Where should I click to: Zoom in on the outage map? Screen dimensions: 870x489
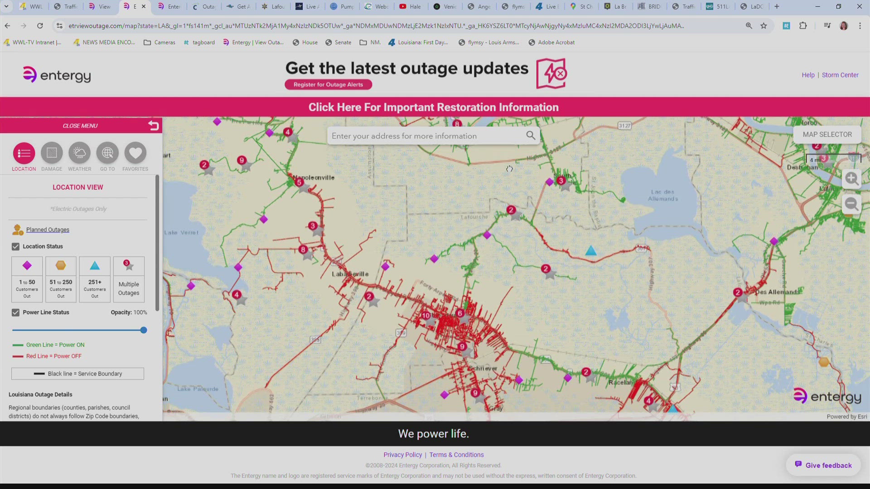pos(851,178)
